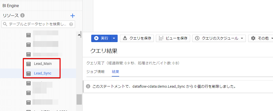This screenshot has height=111, width=273.
Task: Open the その他 settings menu
Action: pyautogui.click(x=261, y=38)
